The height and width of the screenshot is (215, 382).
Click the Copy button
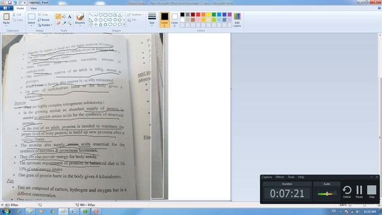(x=18, y=20)
